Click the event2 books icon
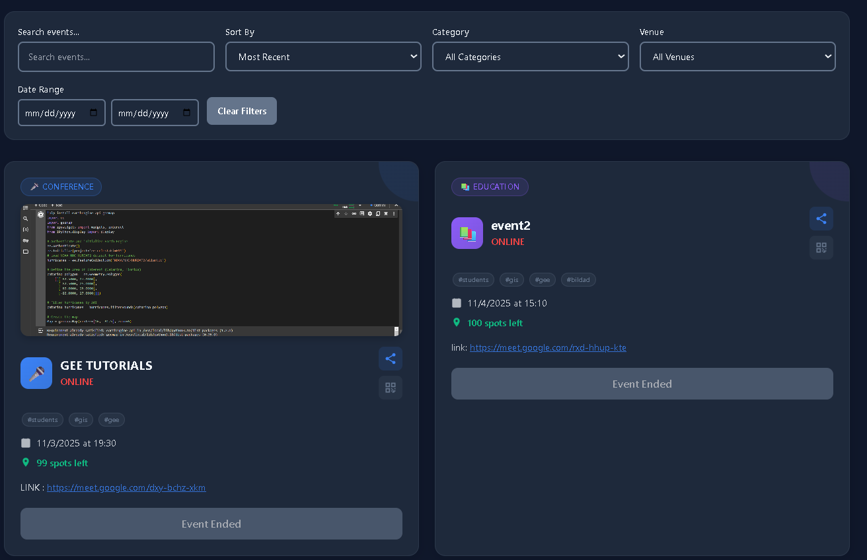This screenshot has height=560, width=867. (467, 233)
